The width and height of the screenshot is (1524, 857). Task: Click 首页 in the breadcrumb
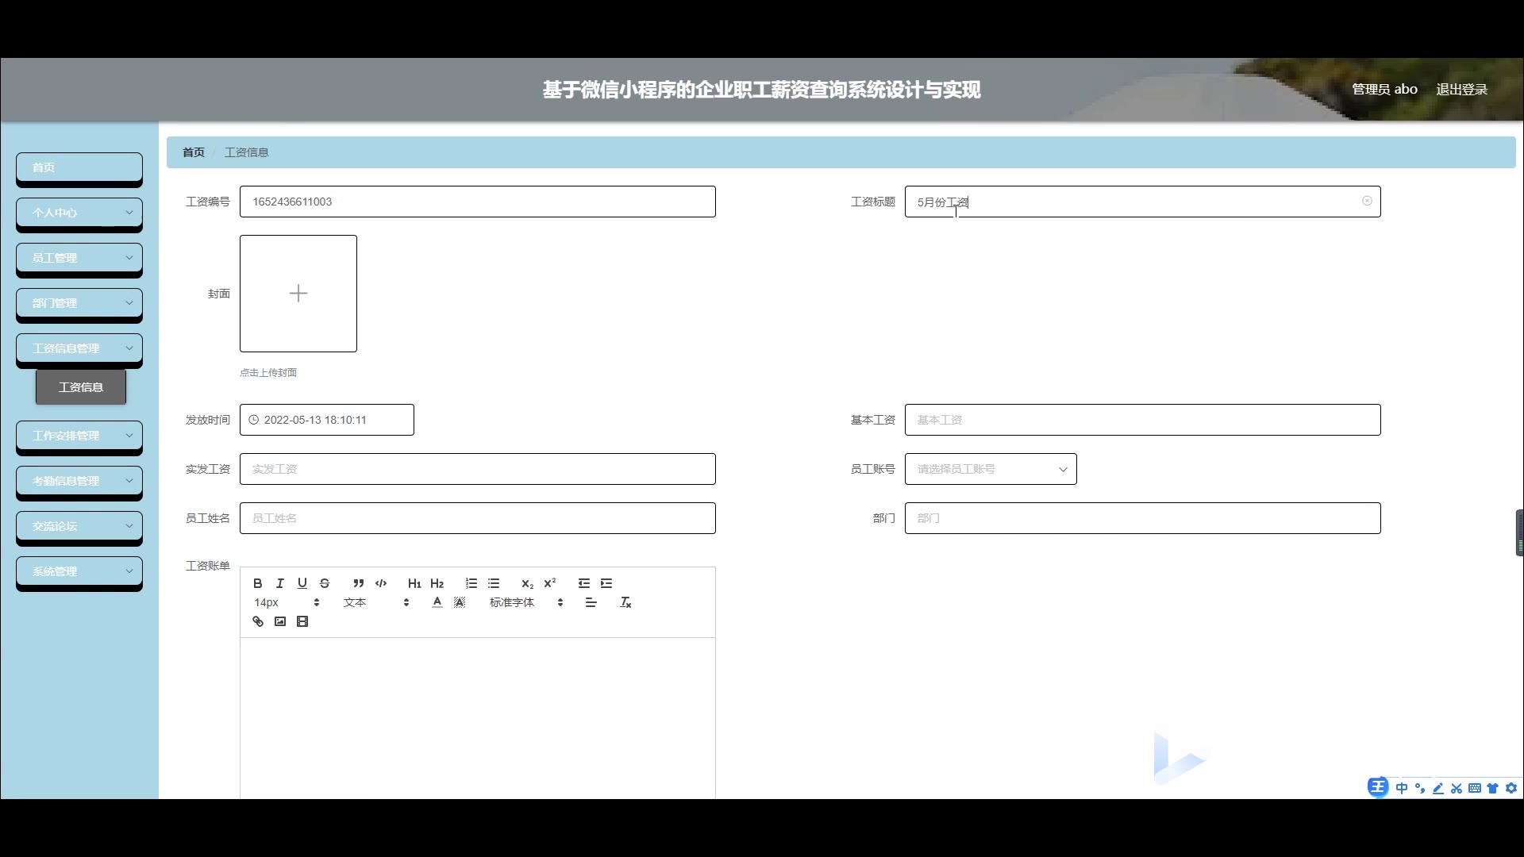[194, 152]
